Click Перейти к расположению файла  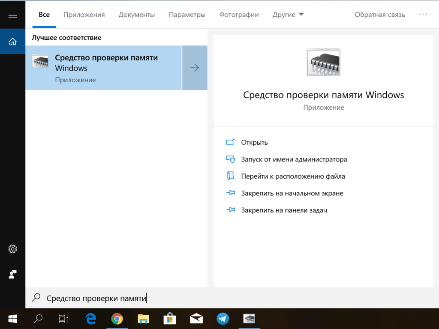293,176
